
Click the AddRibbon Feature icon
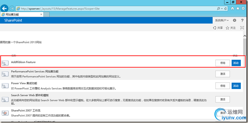[5, 63]
